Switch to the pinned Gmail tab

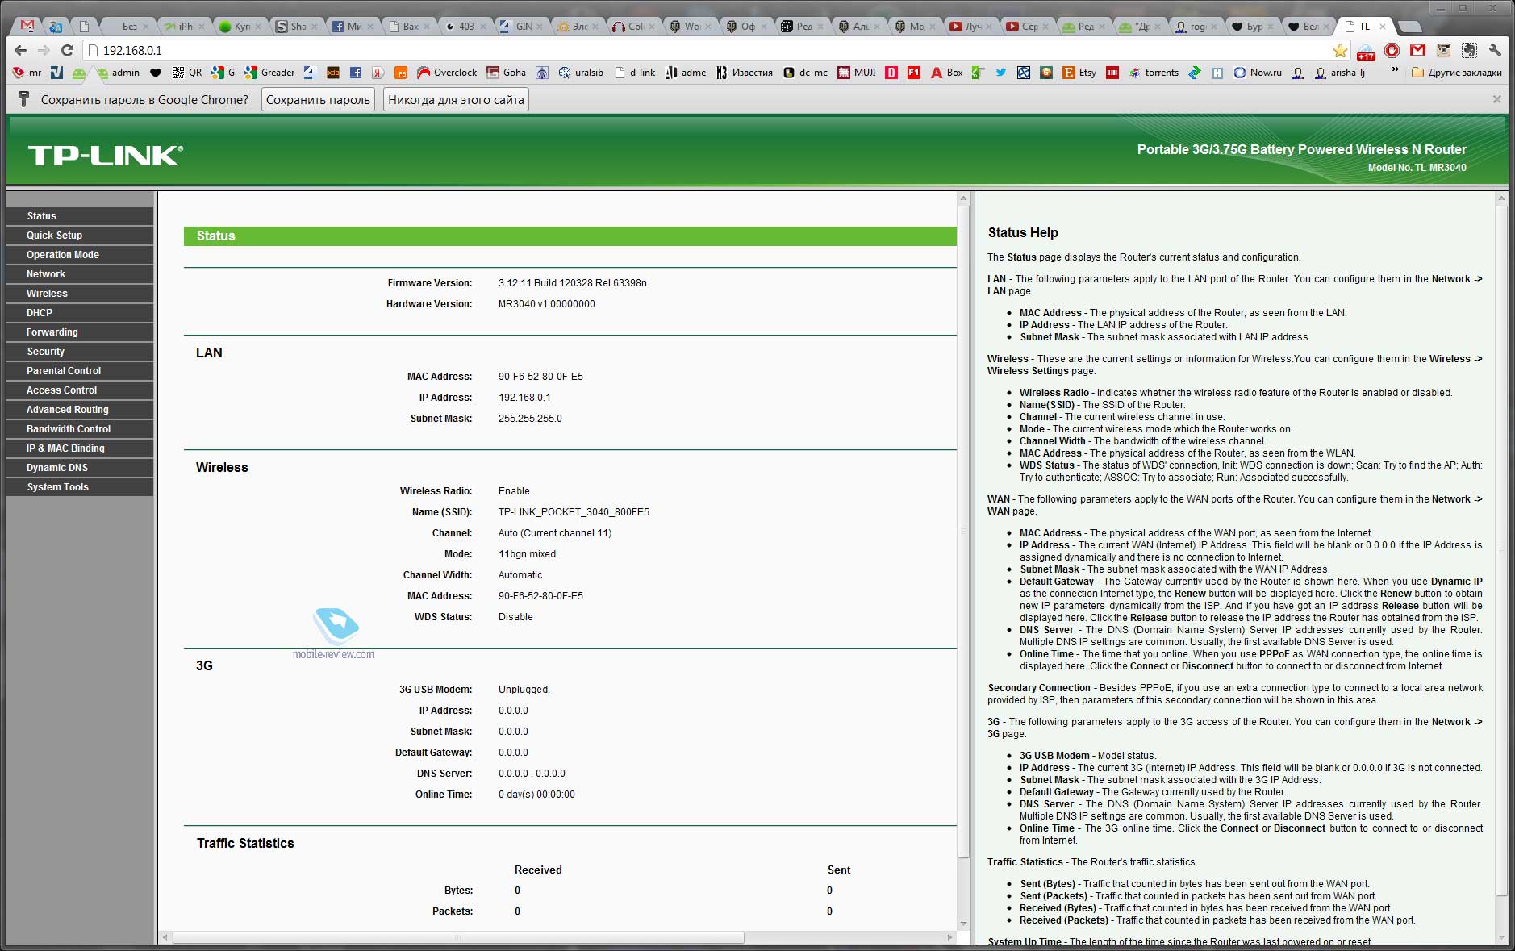[x=27, y=26]
